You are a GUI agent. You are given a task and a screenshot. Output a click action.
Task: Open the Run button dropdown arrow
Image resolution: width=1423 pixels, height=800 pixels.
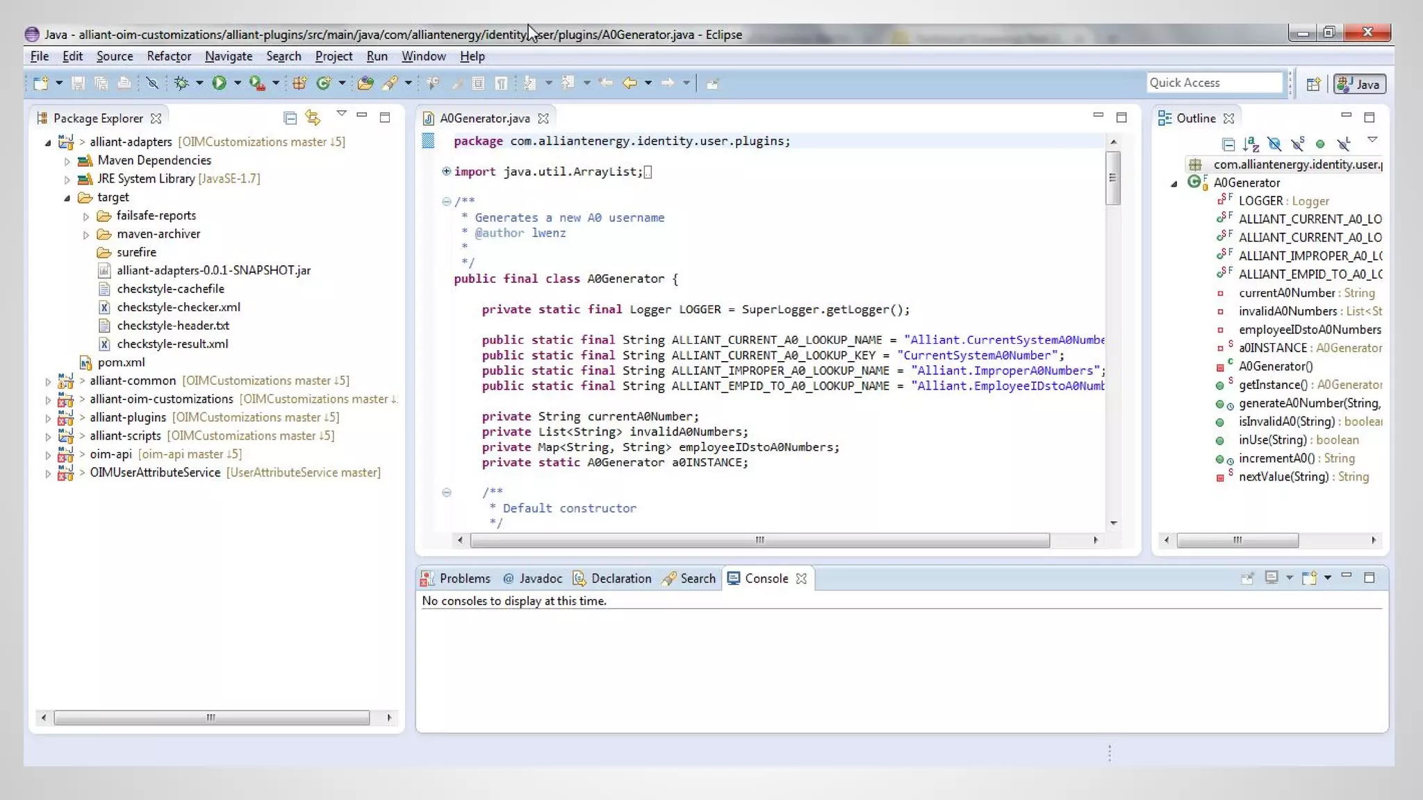(237, 83)
